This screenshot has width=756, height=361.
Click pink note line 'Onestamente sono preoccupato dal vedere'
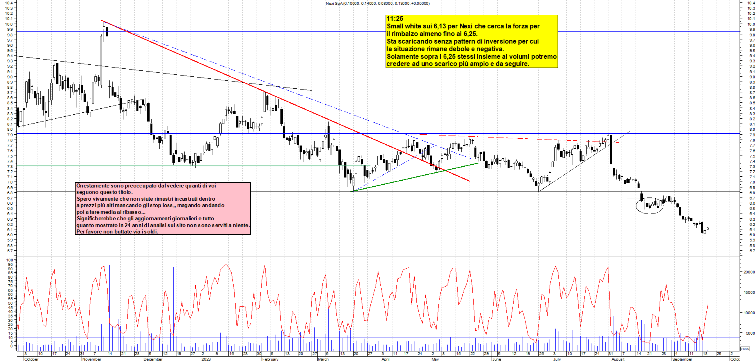coord(146,186)
